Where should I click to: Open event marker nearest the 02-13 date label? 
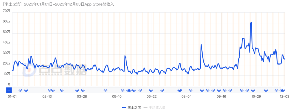(x=50, y=90)
